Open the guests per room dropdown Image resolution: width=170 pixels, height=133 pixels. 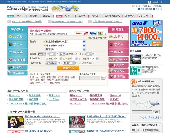tap(59, 59)
